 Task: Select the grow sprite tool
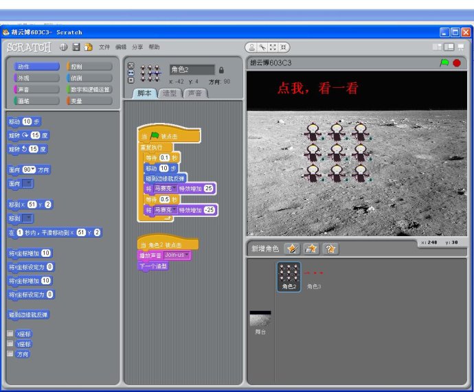point(273,47)
